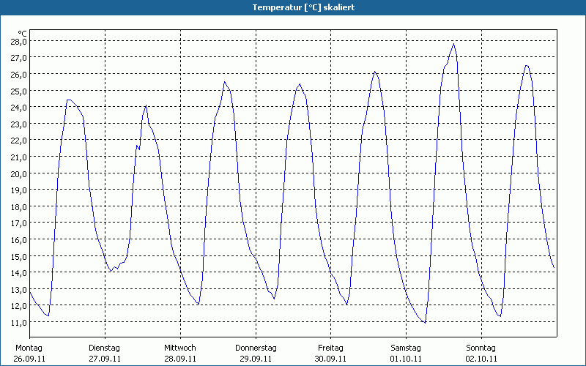Select the 11,0 y-axis label

[x=18, y=323]
